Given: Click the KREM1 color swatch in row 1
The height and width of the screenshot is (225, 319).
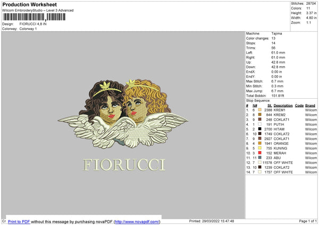Looking at the screenshot, I should pyautogui.click(x=259, y=110).
